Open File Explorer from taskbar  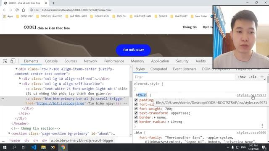pos(43,147)
